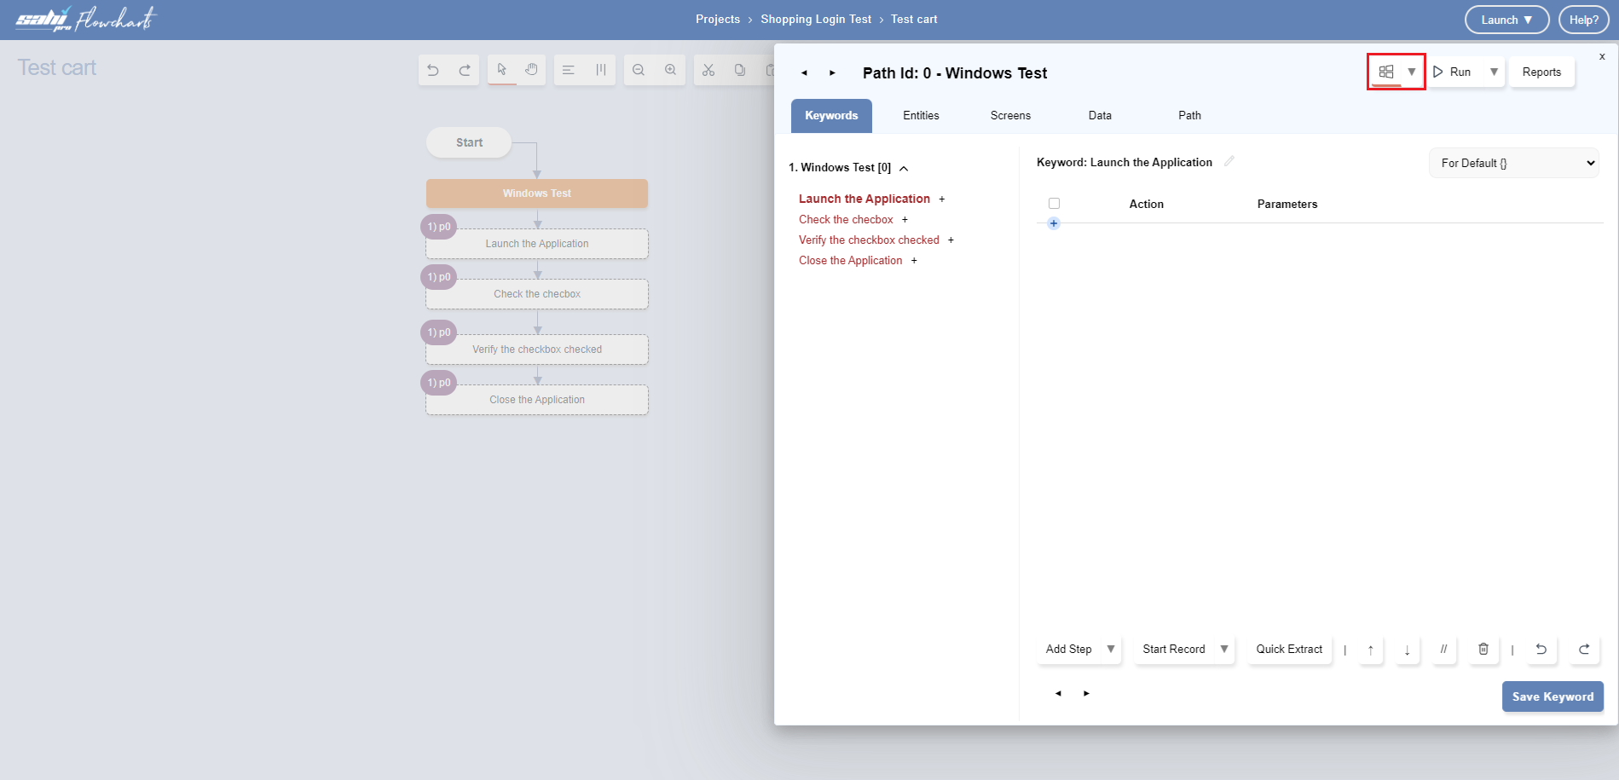Image resolution: width=1619 pixels, height=780 pixels.
Task: Click the comment step slashes icon
Action: coord(1443,650)
